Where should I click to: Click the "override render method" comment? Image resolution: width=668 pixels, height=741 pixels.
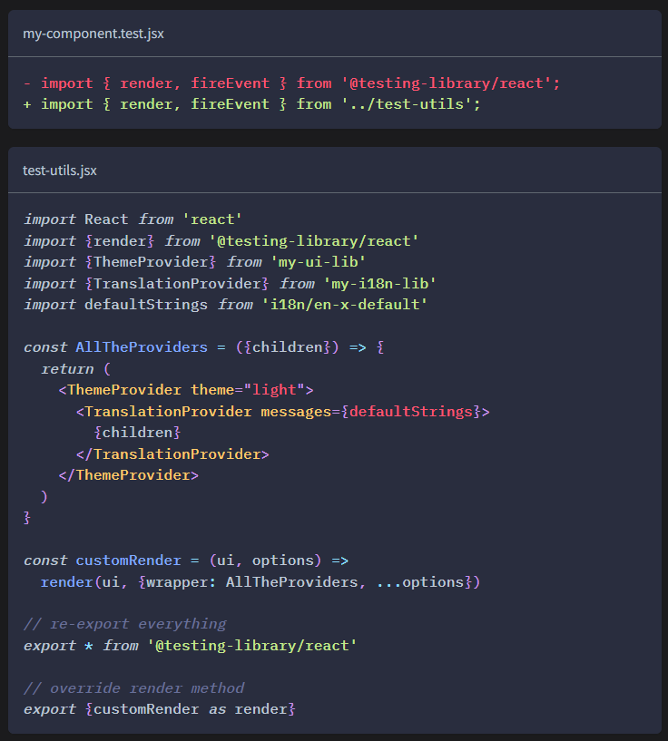pyautogui.click(x=133, y=687)
